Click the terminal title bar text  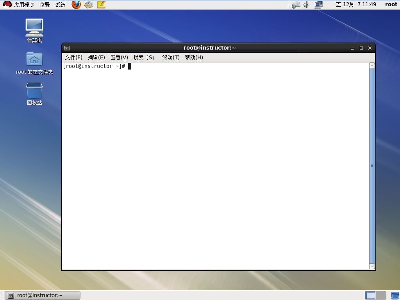coord(210,48)
